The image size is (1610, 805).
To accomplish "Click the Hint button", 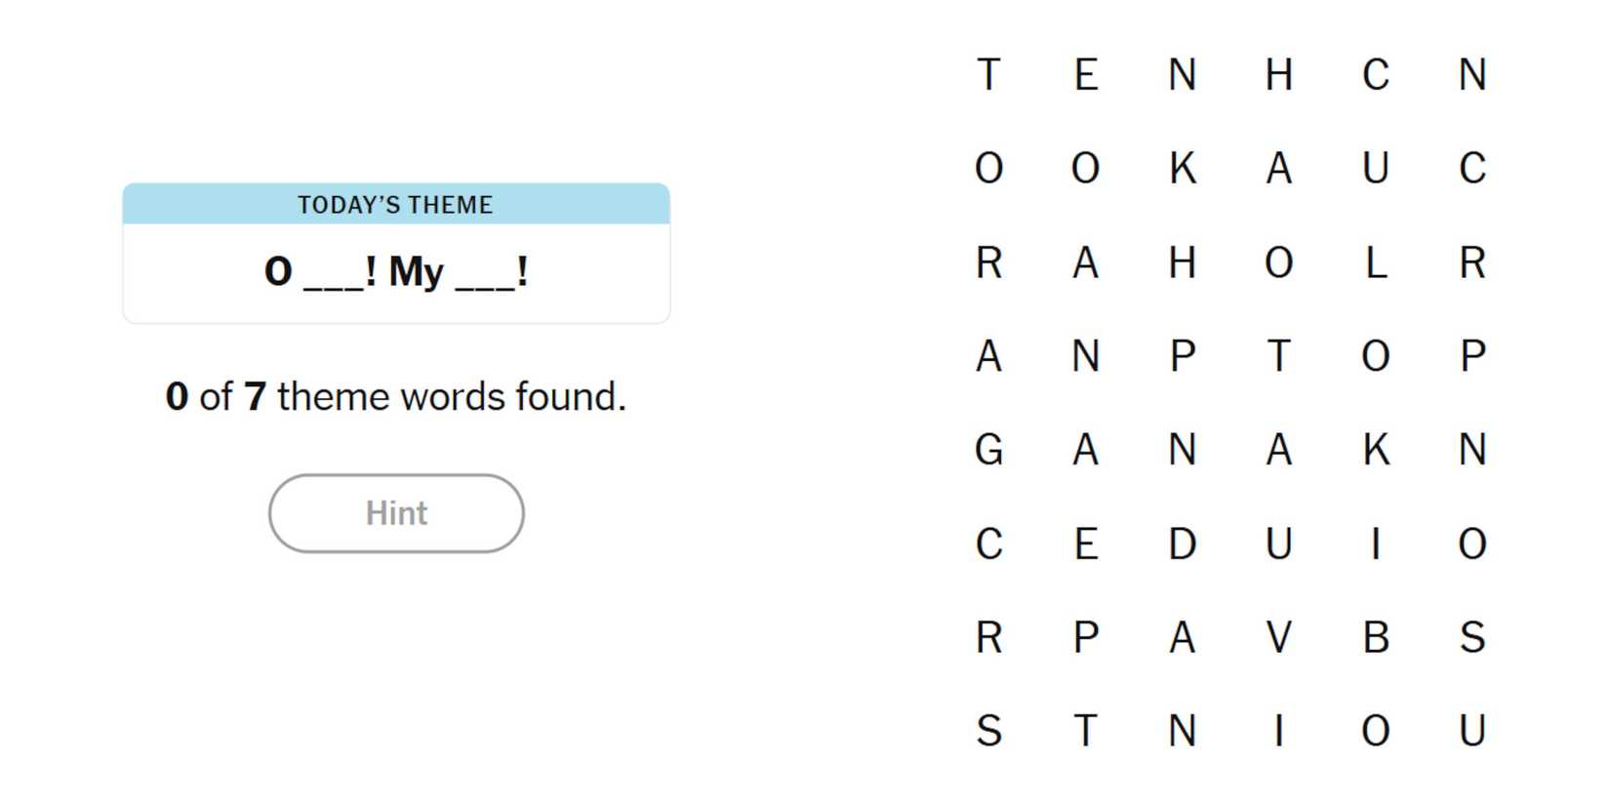I will (396, 513).
